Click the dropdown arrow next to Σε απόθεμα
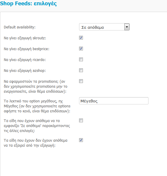The height and width of the screenshot is (176, 167). (127, 27)
